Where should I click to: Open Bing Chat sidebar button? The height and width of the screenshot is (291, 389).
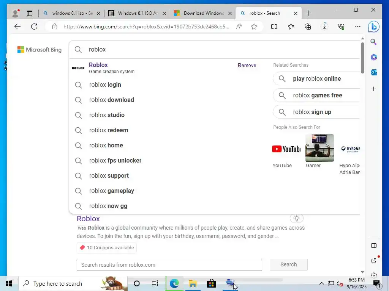pyautogui.click(x=374, y=27)
